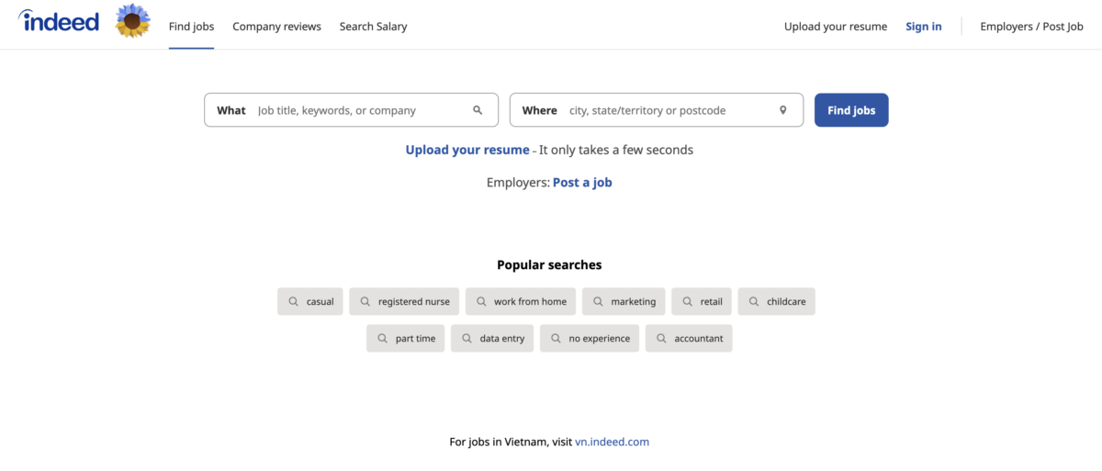Go to Company reviews

click(x=276, y=27)
